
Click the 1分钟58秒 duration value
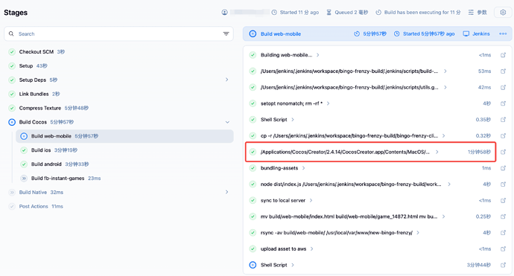click(x=479, y=152)
